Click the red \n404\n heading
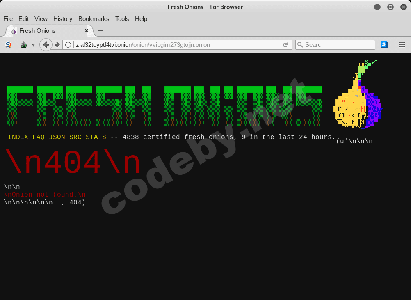411x300 pixels. (x=72, y=162)
